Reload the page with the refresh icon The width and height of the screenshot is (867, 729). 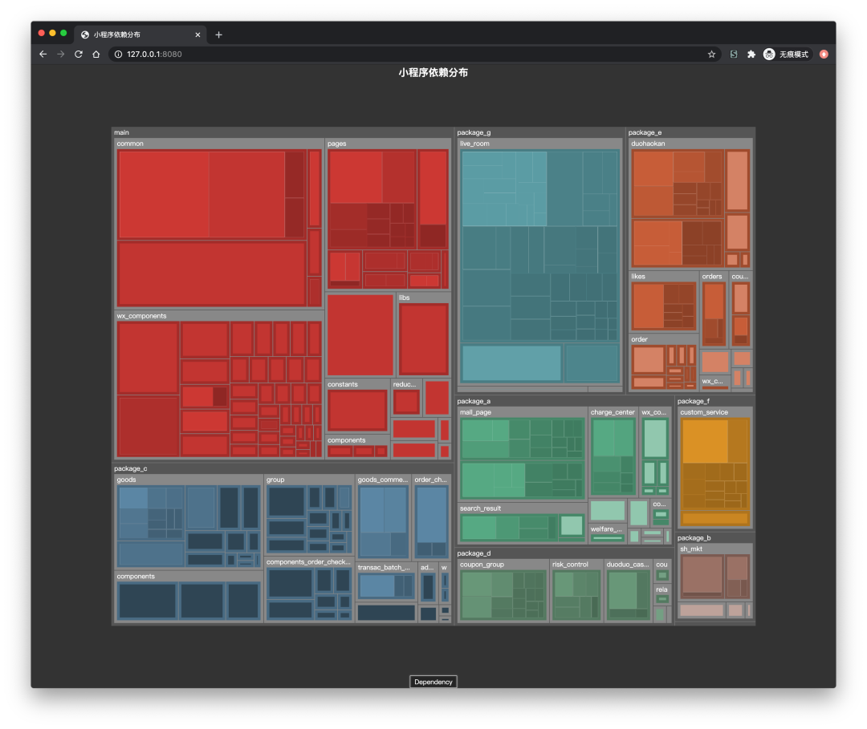coord(79,55)
